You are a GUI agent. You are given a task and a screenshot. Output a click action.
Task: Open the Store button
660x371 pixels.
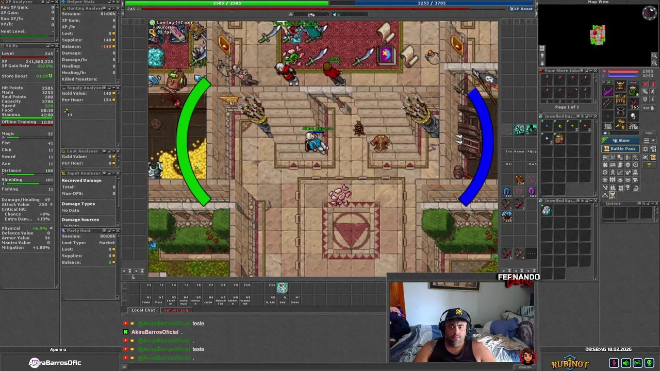pos(620,140)
